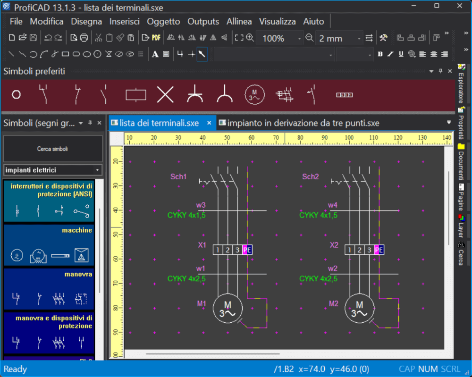Open the Esploratore side panel
Viewport: 472px width, 377px height.
(x=461, y=84)
